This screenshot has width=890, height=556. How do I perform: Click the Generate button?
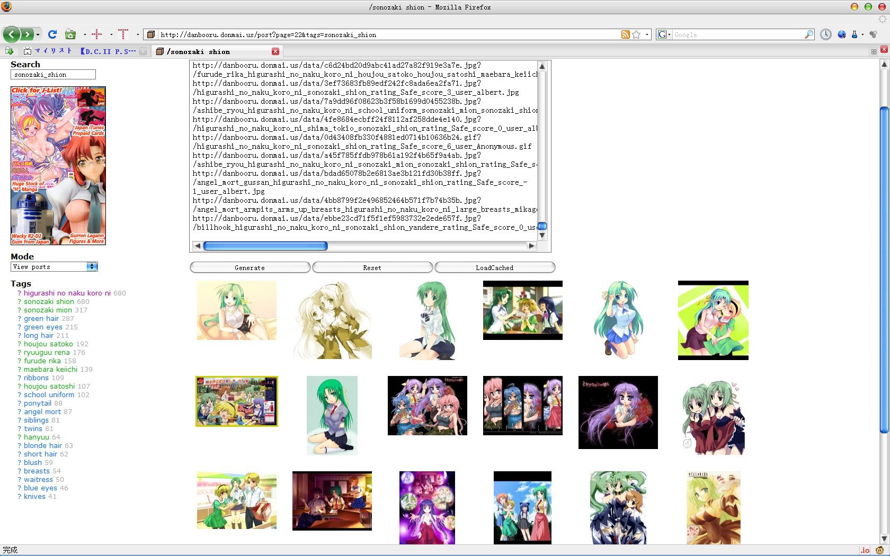click(x=250, y=267)
